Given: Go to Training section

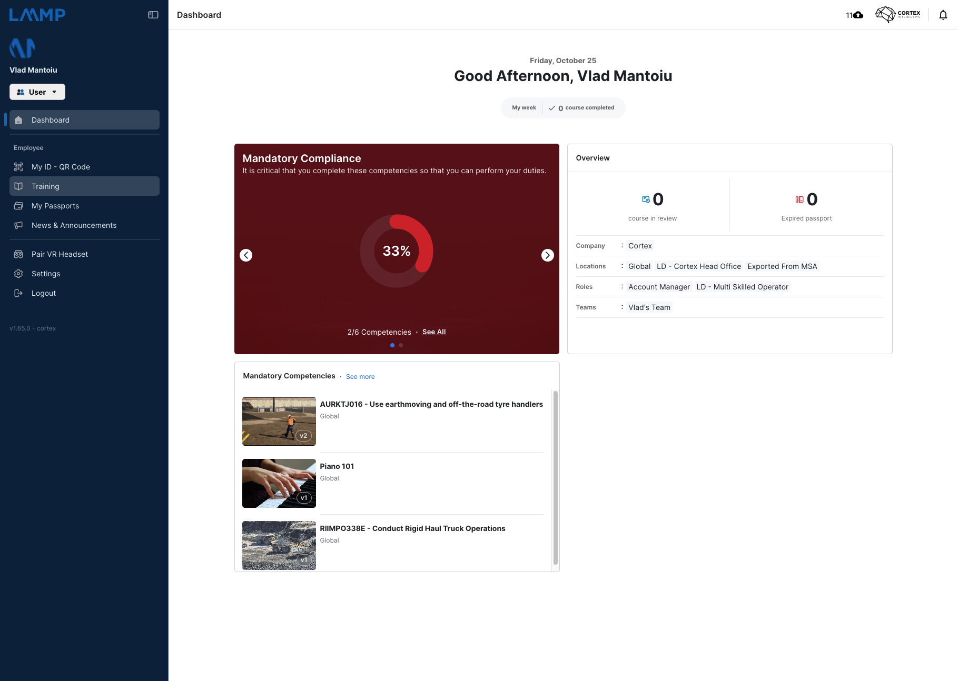Looking at the screenshot, I should click(x=84, y=186).
